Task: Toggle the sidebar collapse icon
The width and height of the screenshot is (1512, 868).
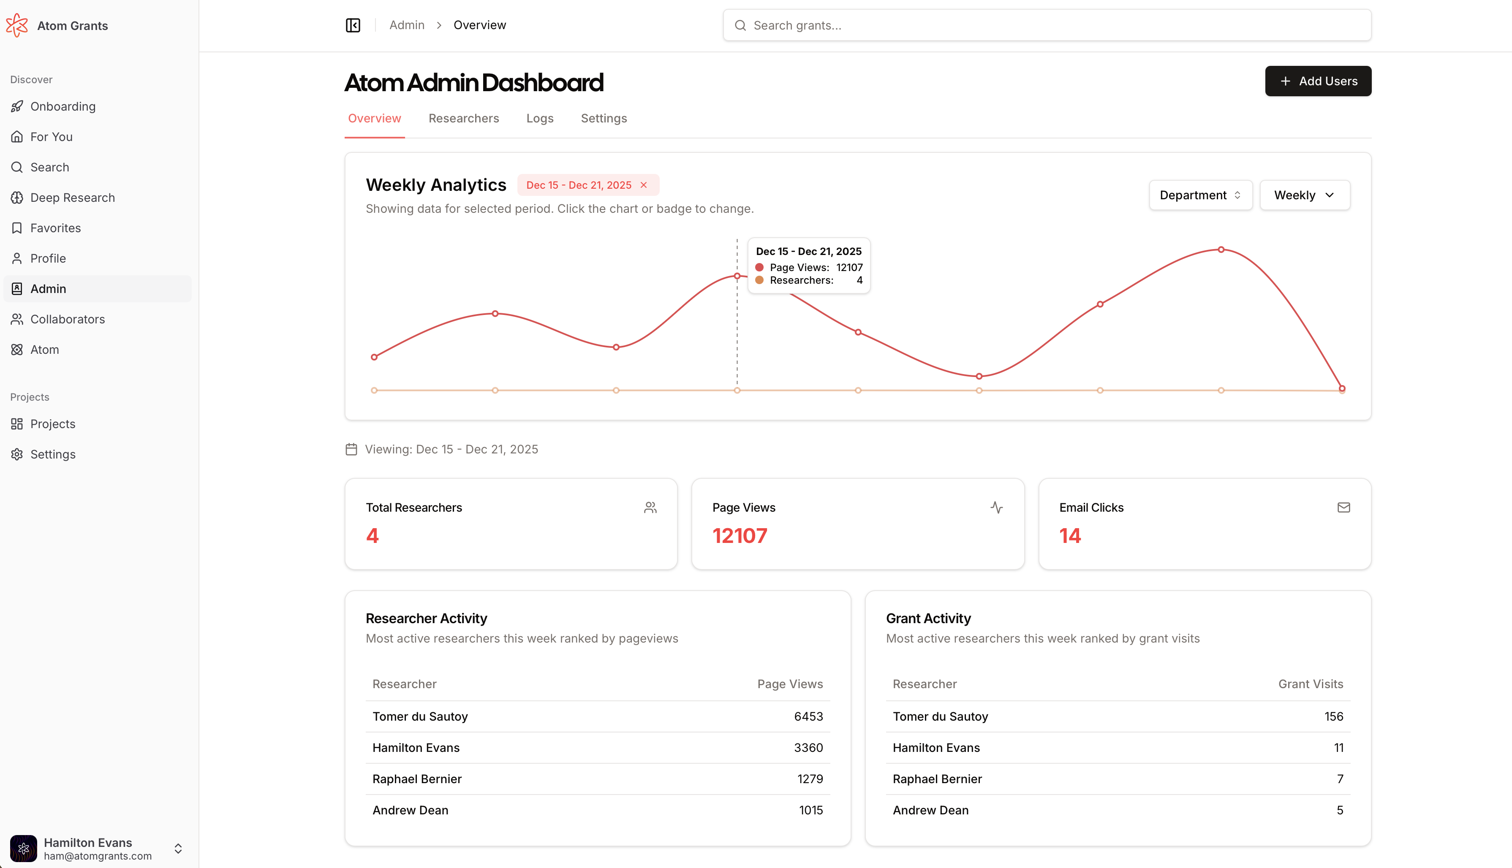Action: point(353,25)
